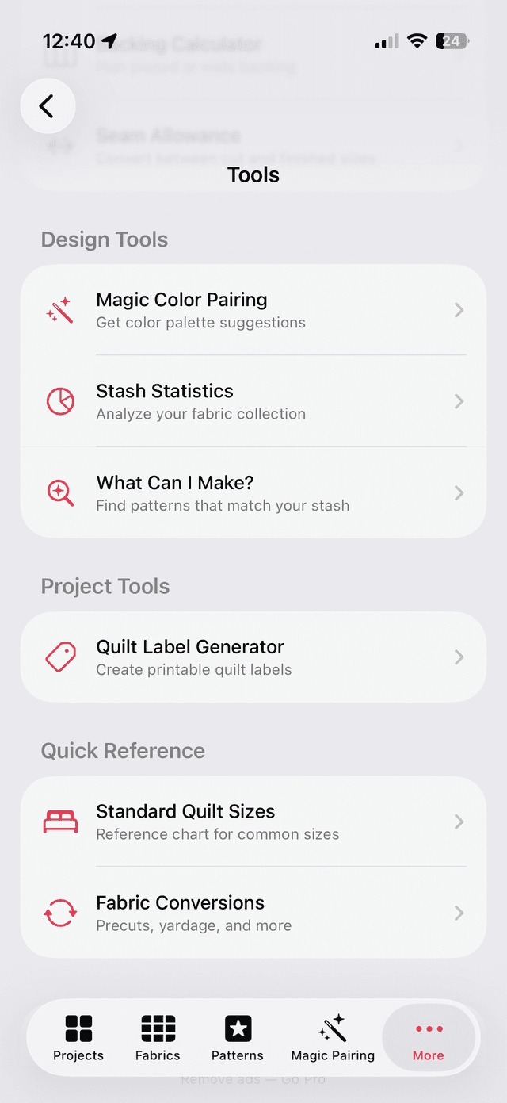Open the Projects tab
The image size is (507, 1103).
[78, 1038]
